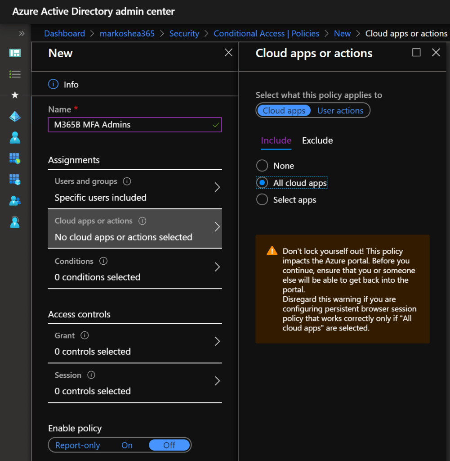The width and height of the screenshot is (450, 461).
Task: Click the Favorites star icon
Action: click(15, 95)
